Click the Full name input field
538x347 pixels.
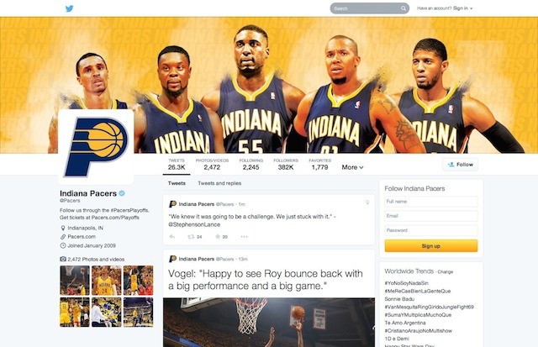[x=431, y=202]
